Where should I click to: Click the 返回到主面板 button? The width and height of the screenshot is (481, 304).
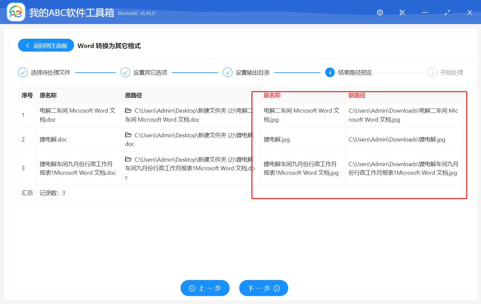(x=46, y=45)
